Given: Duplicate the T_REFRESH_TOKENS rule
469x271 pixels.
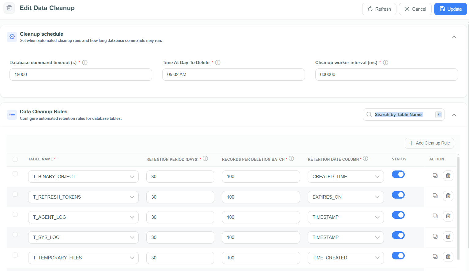Looking at the screenshot, I should point(435,196).
